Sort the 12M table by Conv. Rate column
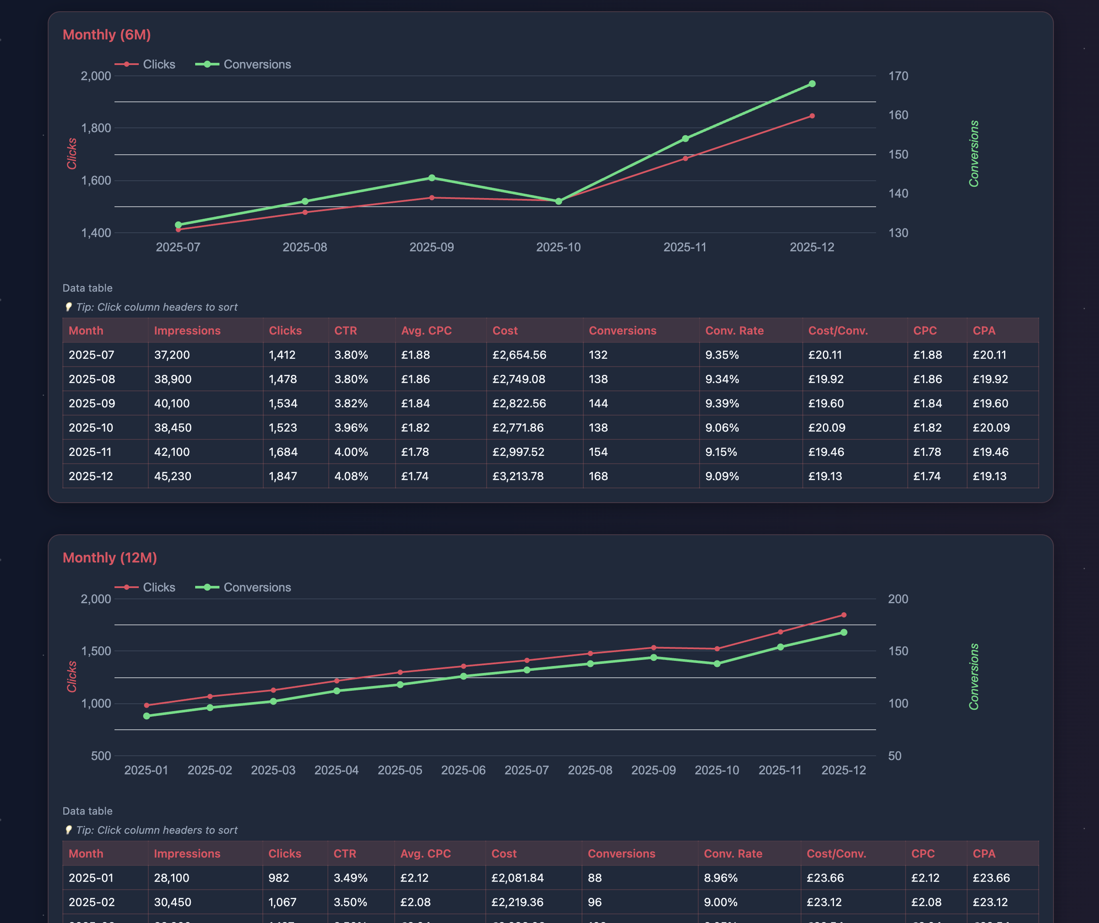1099x923 pixels. (x=733, y=853)
